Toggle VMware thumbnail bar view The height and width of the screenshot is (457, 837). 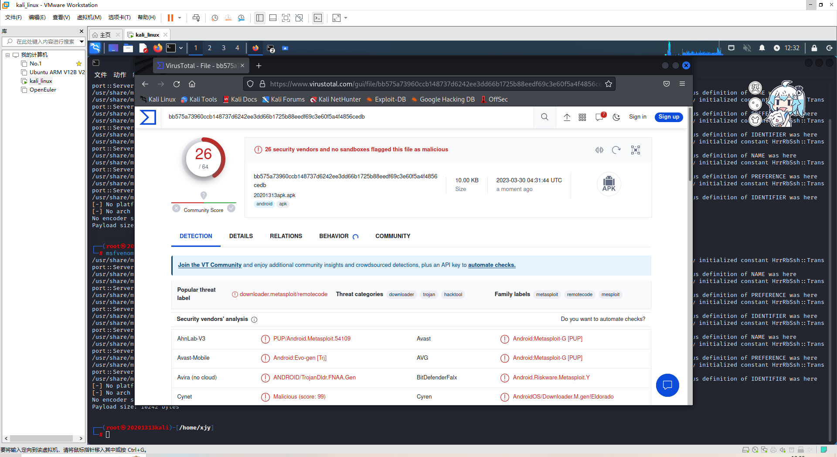[x=273, y=18]
